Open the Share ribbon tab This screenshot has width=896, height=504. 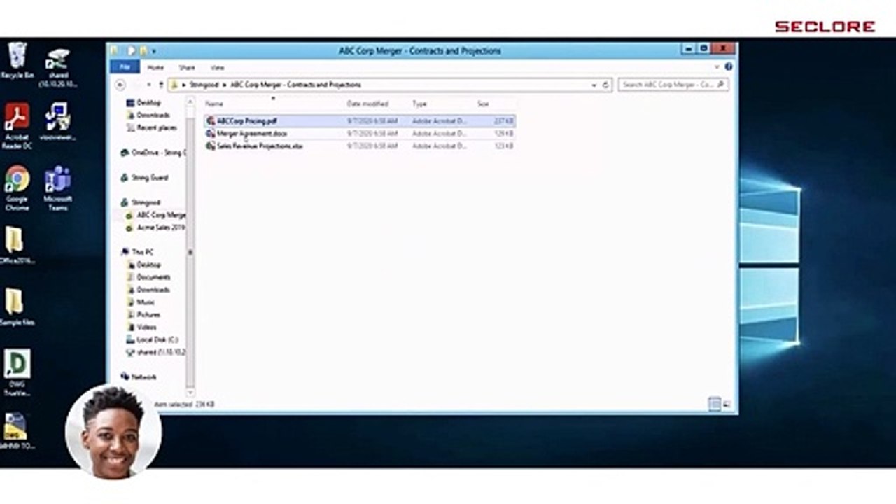pos(187,68)
